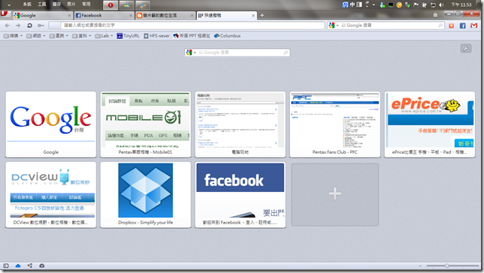Open the Dropbox speed dial thumbnail
The image size is (484, 273).
[x=146, y=195]
